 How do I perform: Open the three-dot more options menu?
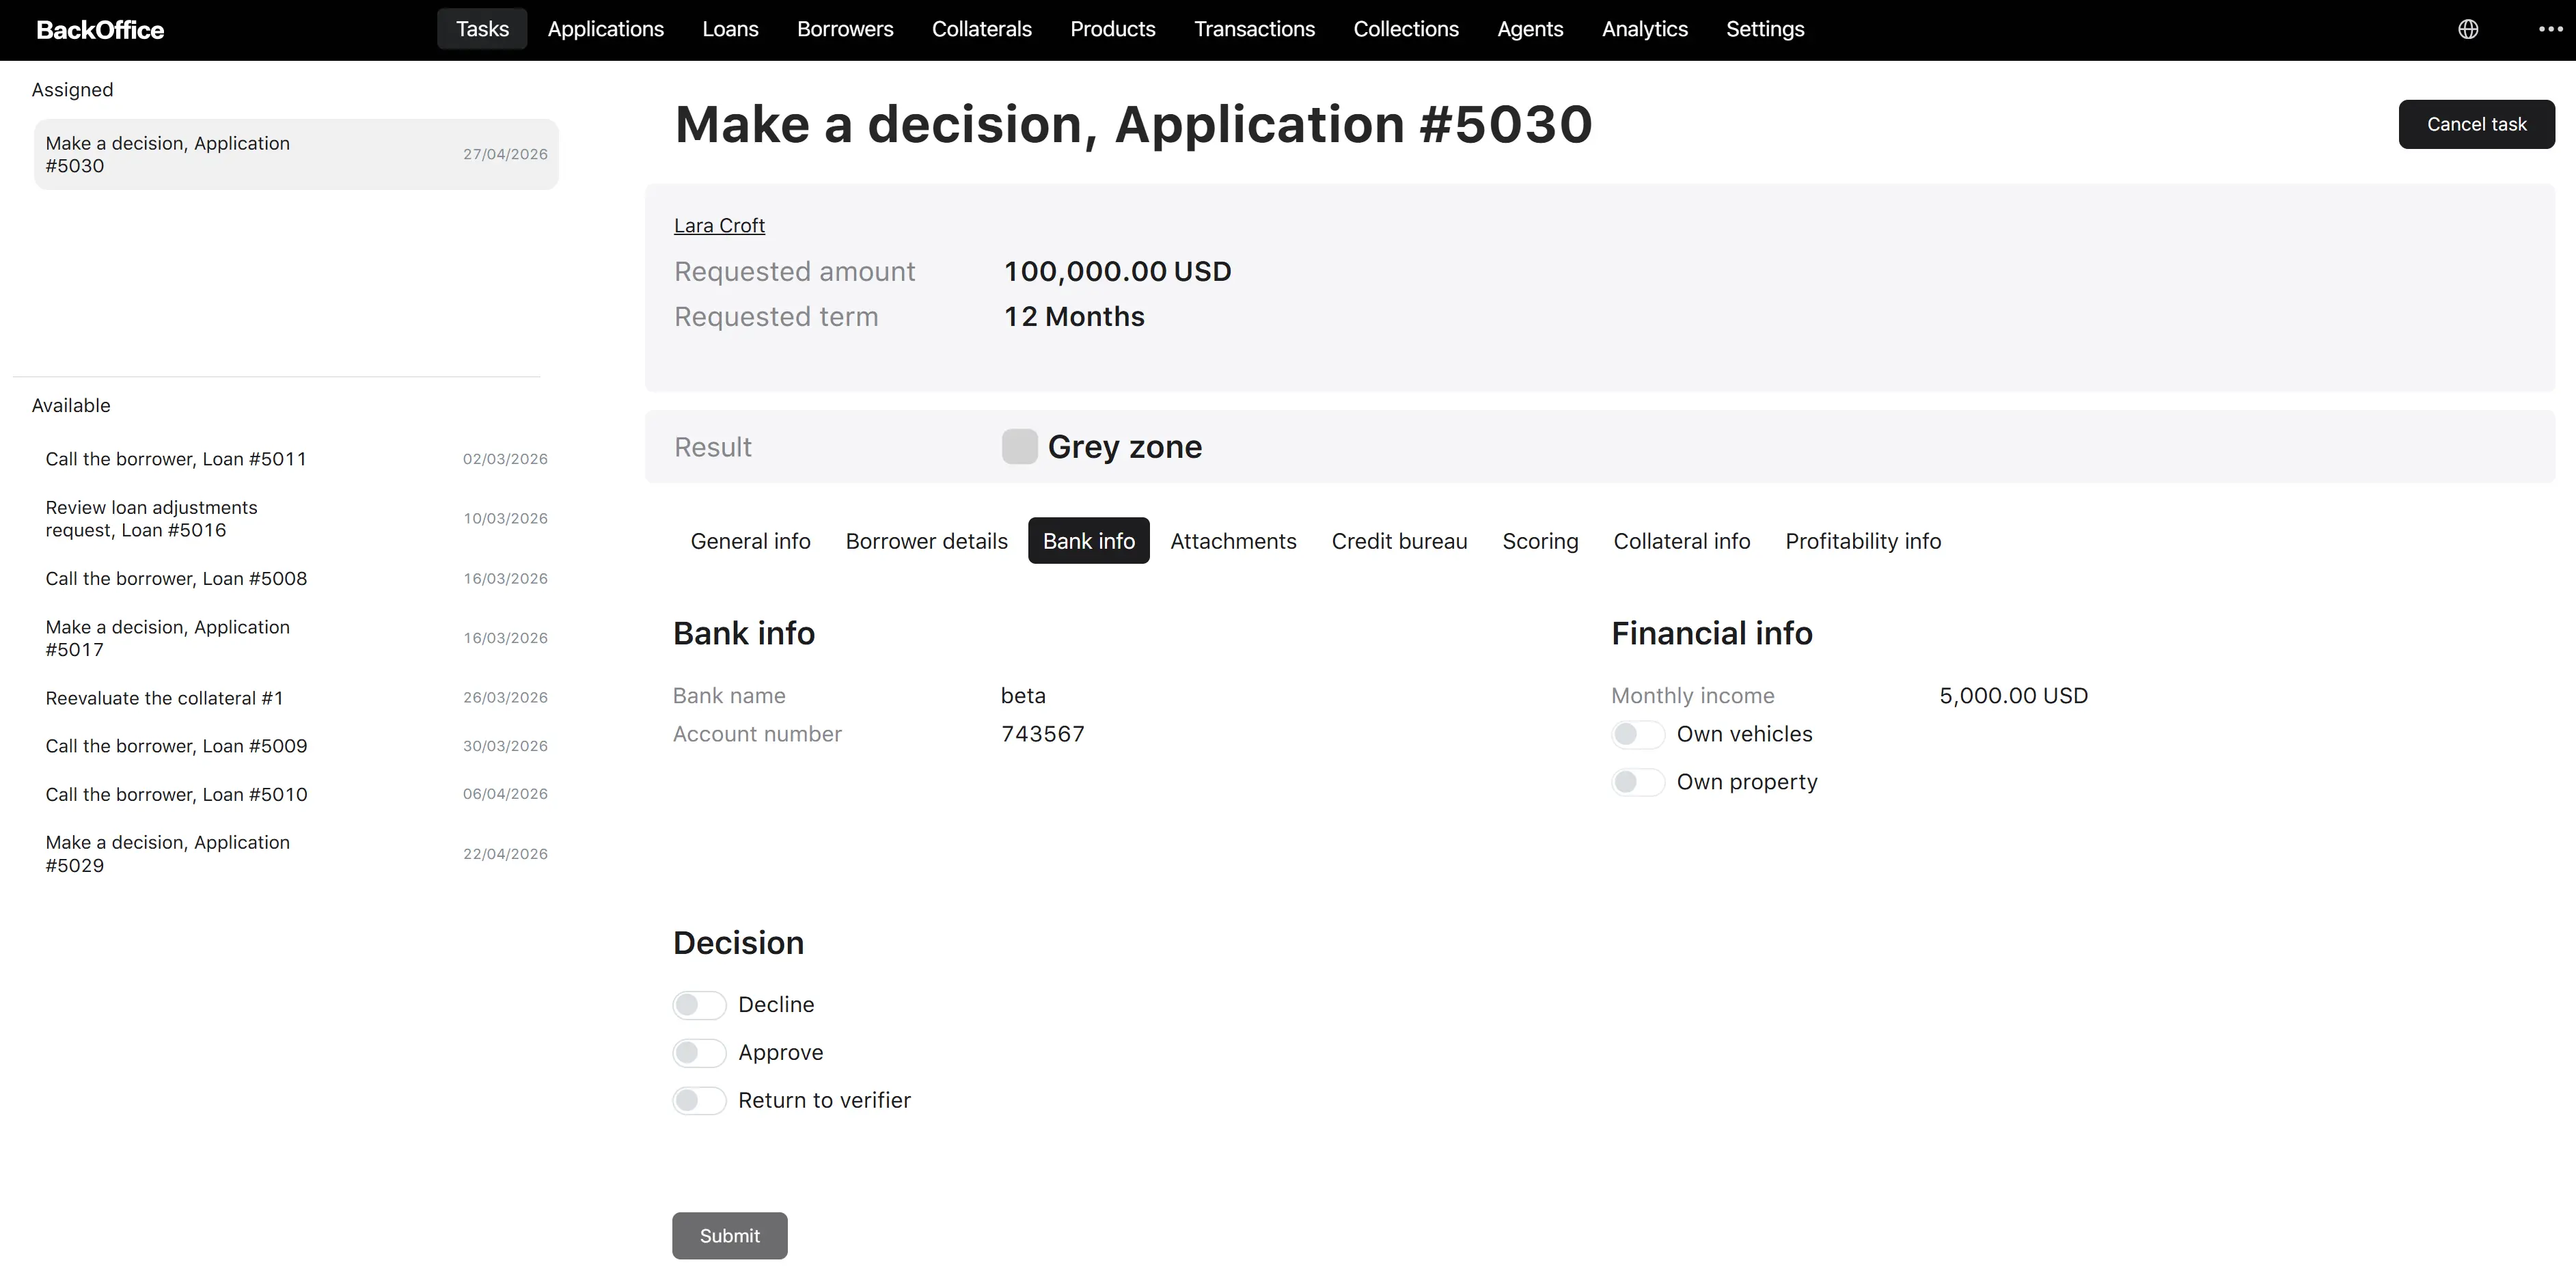coord(2551,29)
